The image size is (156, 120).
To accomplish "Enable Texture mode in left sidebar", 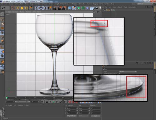I will click(x=2, y=24).
